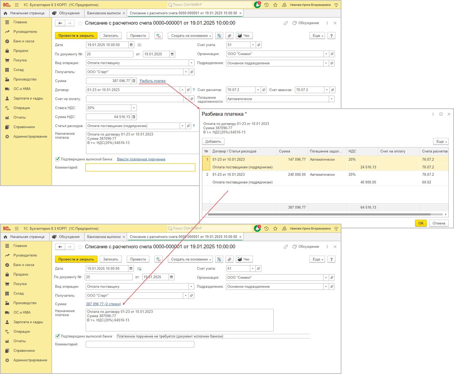The width and height of the screenshot is (454, 374).
Task: Expand Подразделение dropdown in bottom window
Action: point(326,287)
